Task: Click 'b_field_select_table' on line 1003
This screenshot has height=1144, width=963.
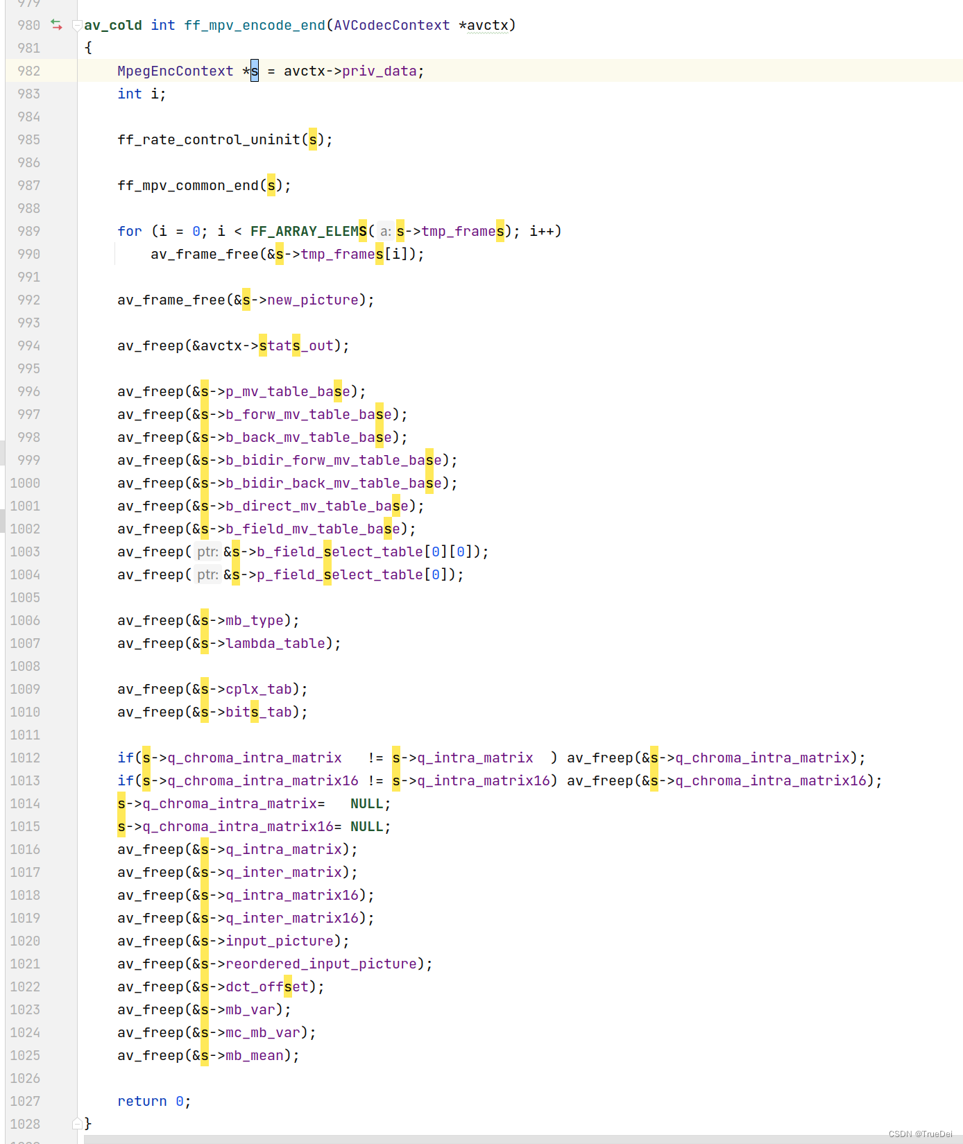Action: (x=340, y=552)
